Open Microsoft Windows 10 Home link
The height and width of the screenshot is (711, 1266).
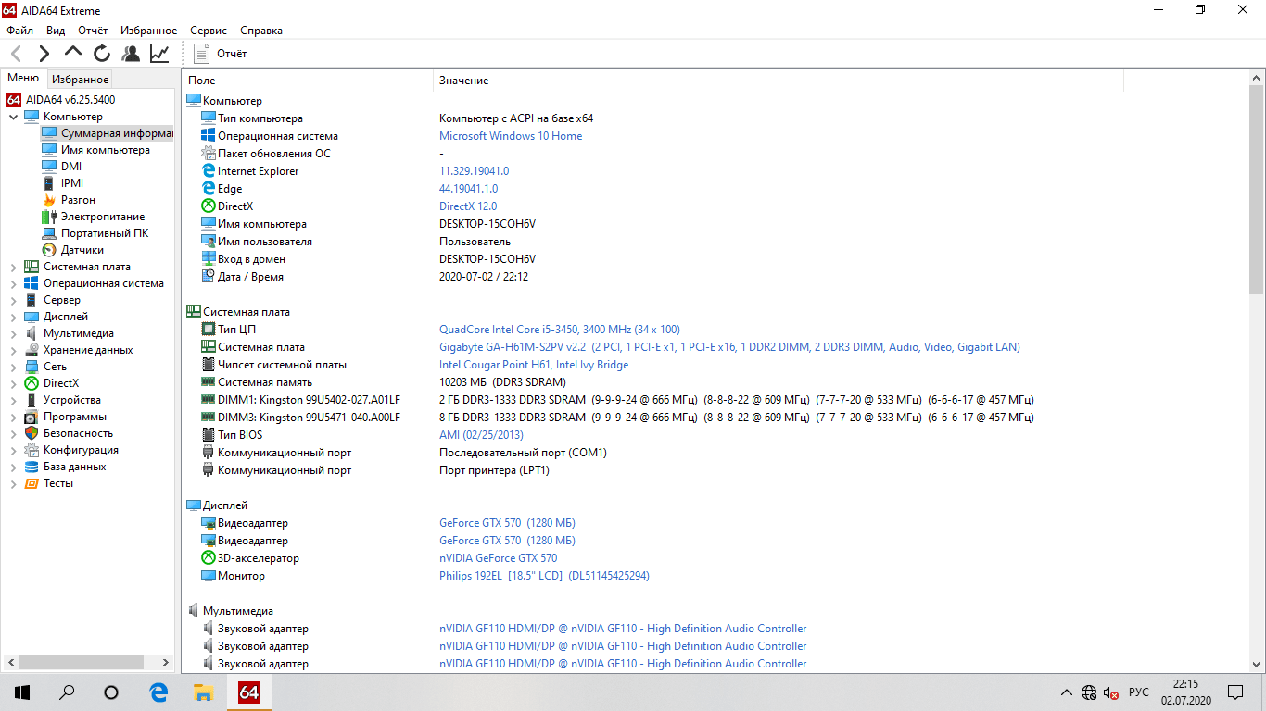pos(511,136)
